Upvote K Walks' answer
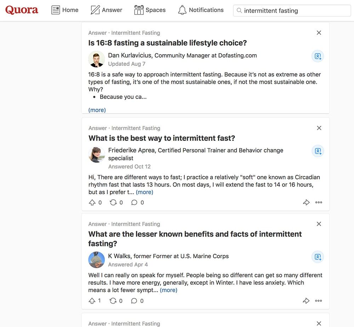The height and width of the screenshot is (327, 354). point(92,301)
